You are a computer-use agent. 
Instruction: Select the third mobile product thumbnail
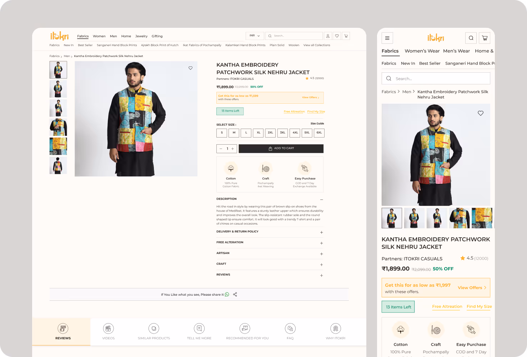point(437,218)
